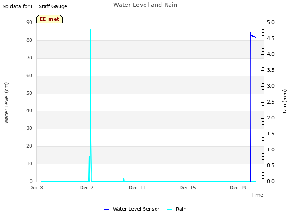Click the blue water level spike after Dec 19
The width and height of the screenshot is (291, 218).
pyautogui.click(x=250, y=108)
